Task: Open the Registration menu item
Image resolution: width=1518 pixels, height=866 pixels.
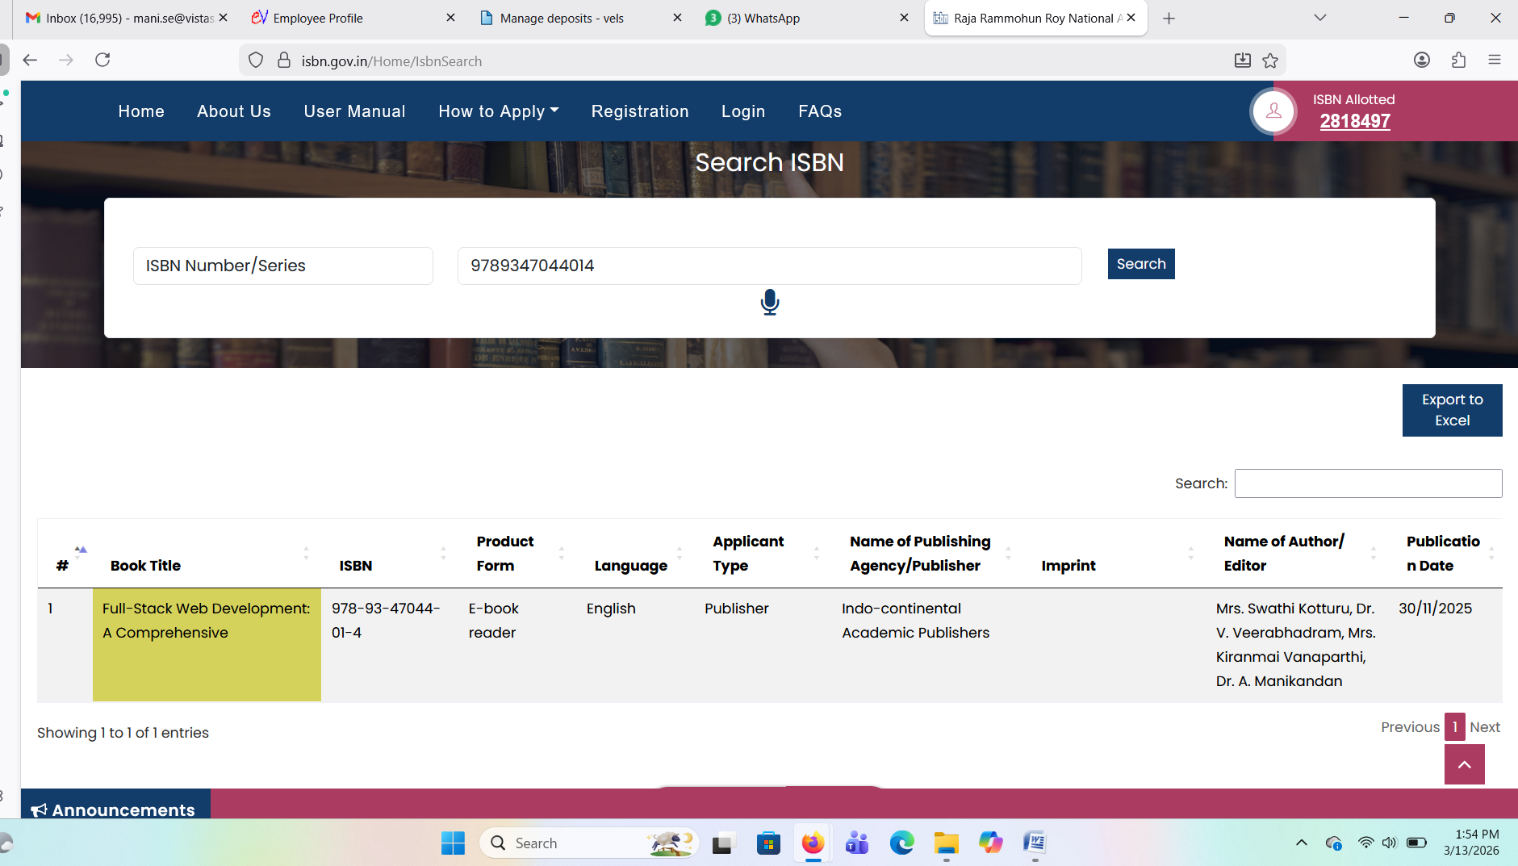Action: point(639,111)
